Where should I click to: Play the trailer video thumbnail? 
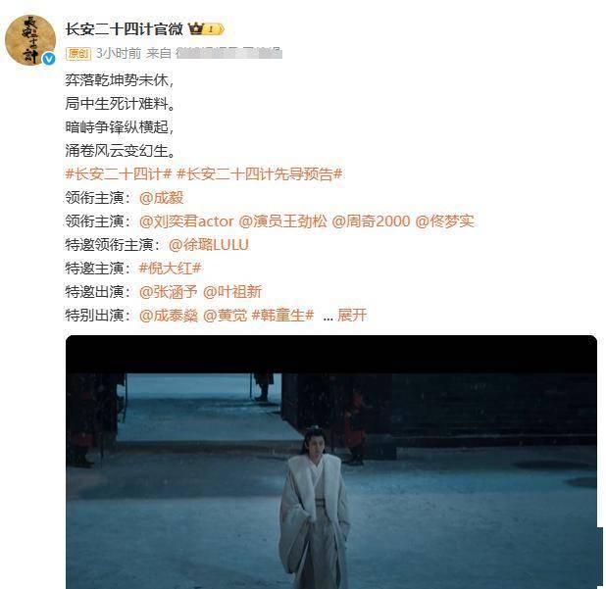coord(331,462)
